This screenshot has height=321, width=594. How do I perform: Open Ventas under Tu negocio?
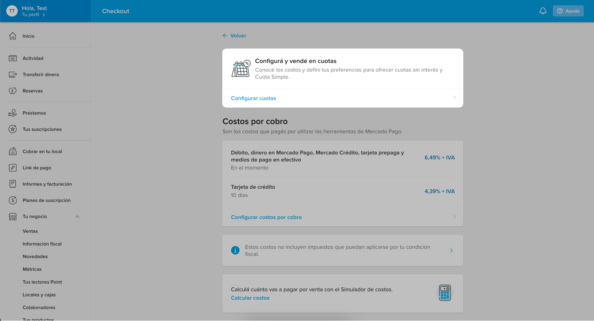click(30, 231)
